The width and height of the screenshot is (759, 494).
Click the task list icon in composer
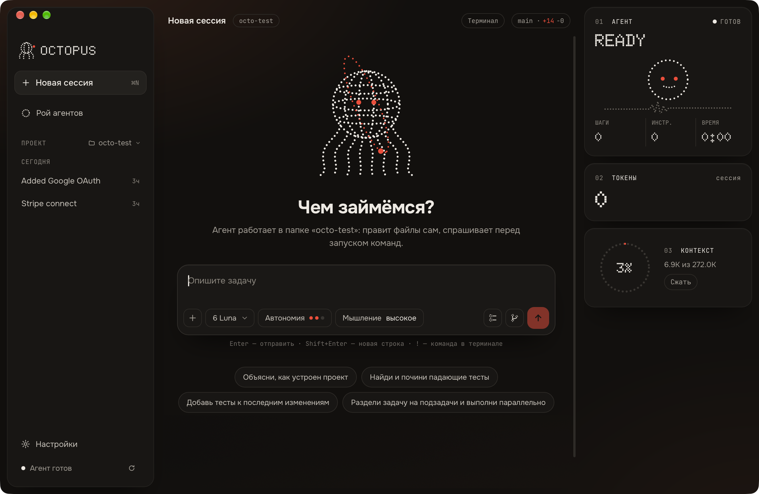pyautogui.click(x=493, y=318)
